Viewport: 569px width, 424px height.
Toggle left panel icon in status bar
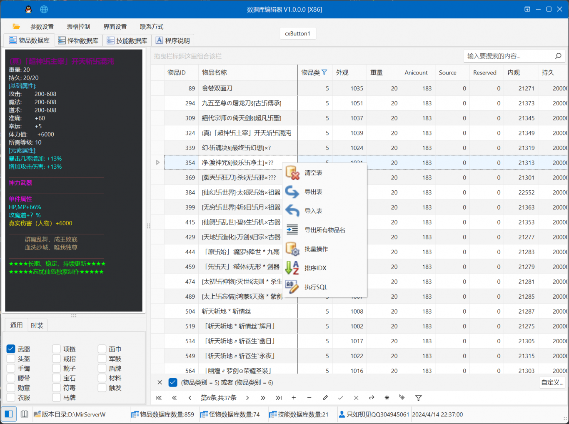click(9, 414)
